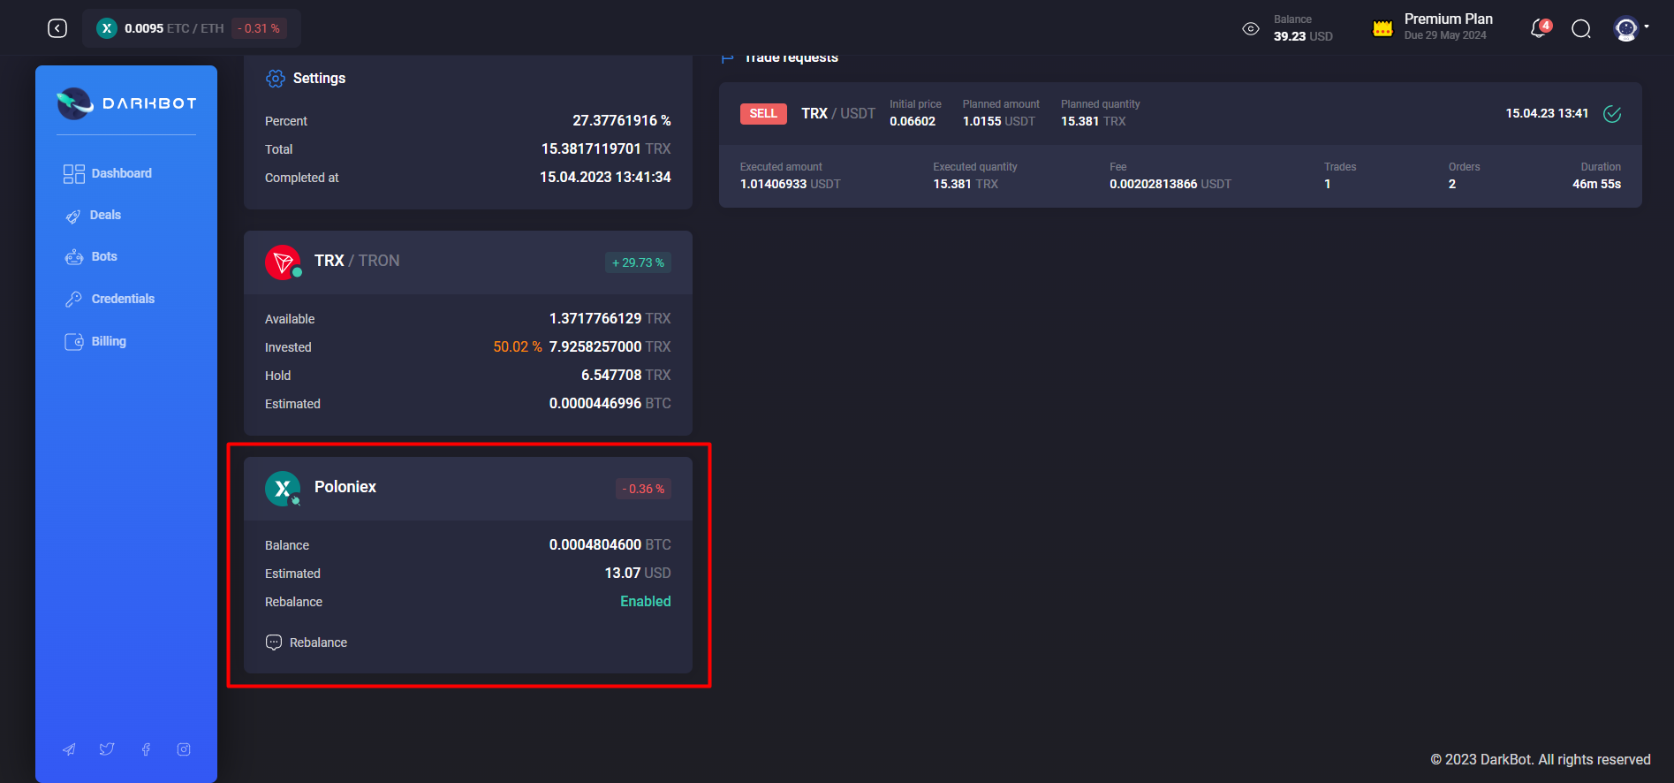Click Initial price 0.06602

[x=913, y=121]
